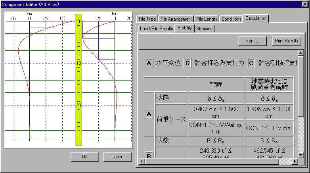Switch to the Stresses sub-tab
Screen dimensions: 310x173
click(204, 29)
